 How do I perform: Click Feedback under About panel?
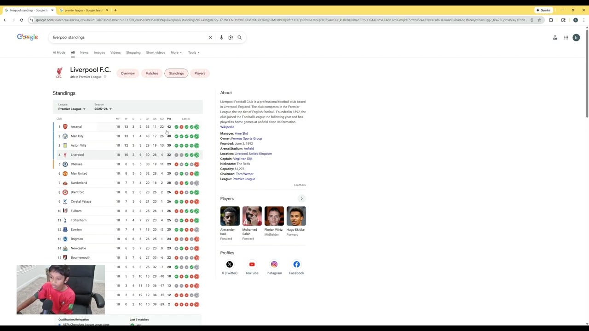click(300, 185)
